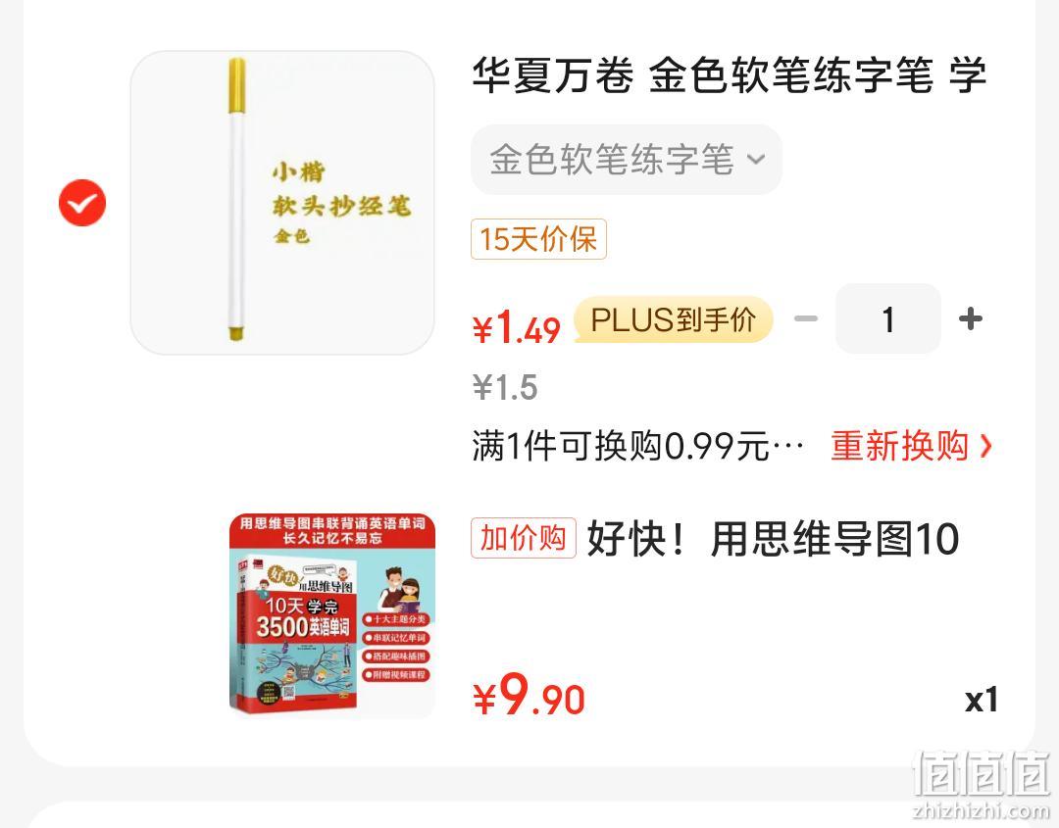The image size is (1059, 828).
Task: Open the 好快！用思维导图10 book title
Action: 773,539
